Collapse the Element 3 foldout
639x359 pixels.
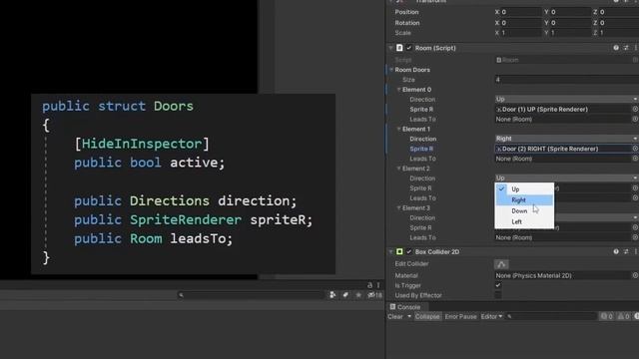click(399, 208)
